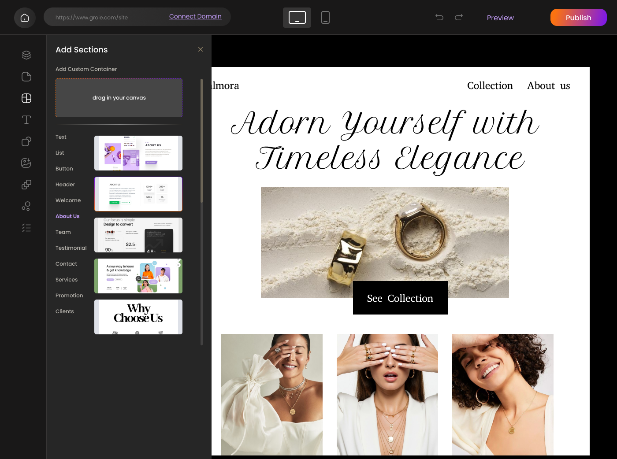Click the Home icon in the top bar
617x459 pixels.
click(25, 18)
